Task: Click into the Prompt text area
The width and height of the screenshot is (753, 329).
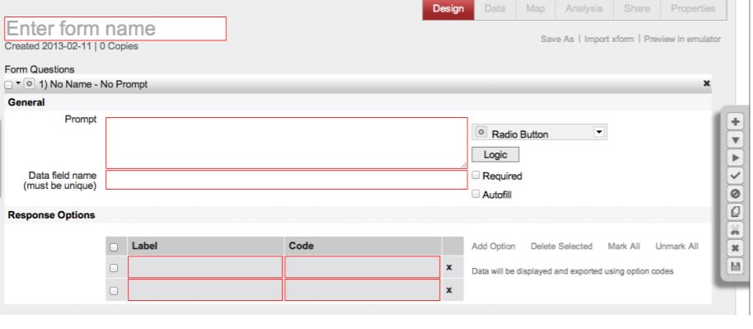Action: [286, 143]
